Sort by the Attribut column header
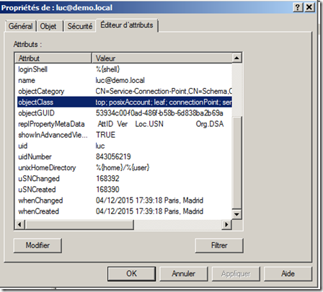 point(53,58)
